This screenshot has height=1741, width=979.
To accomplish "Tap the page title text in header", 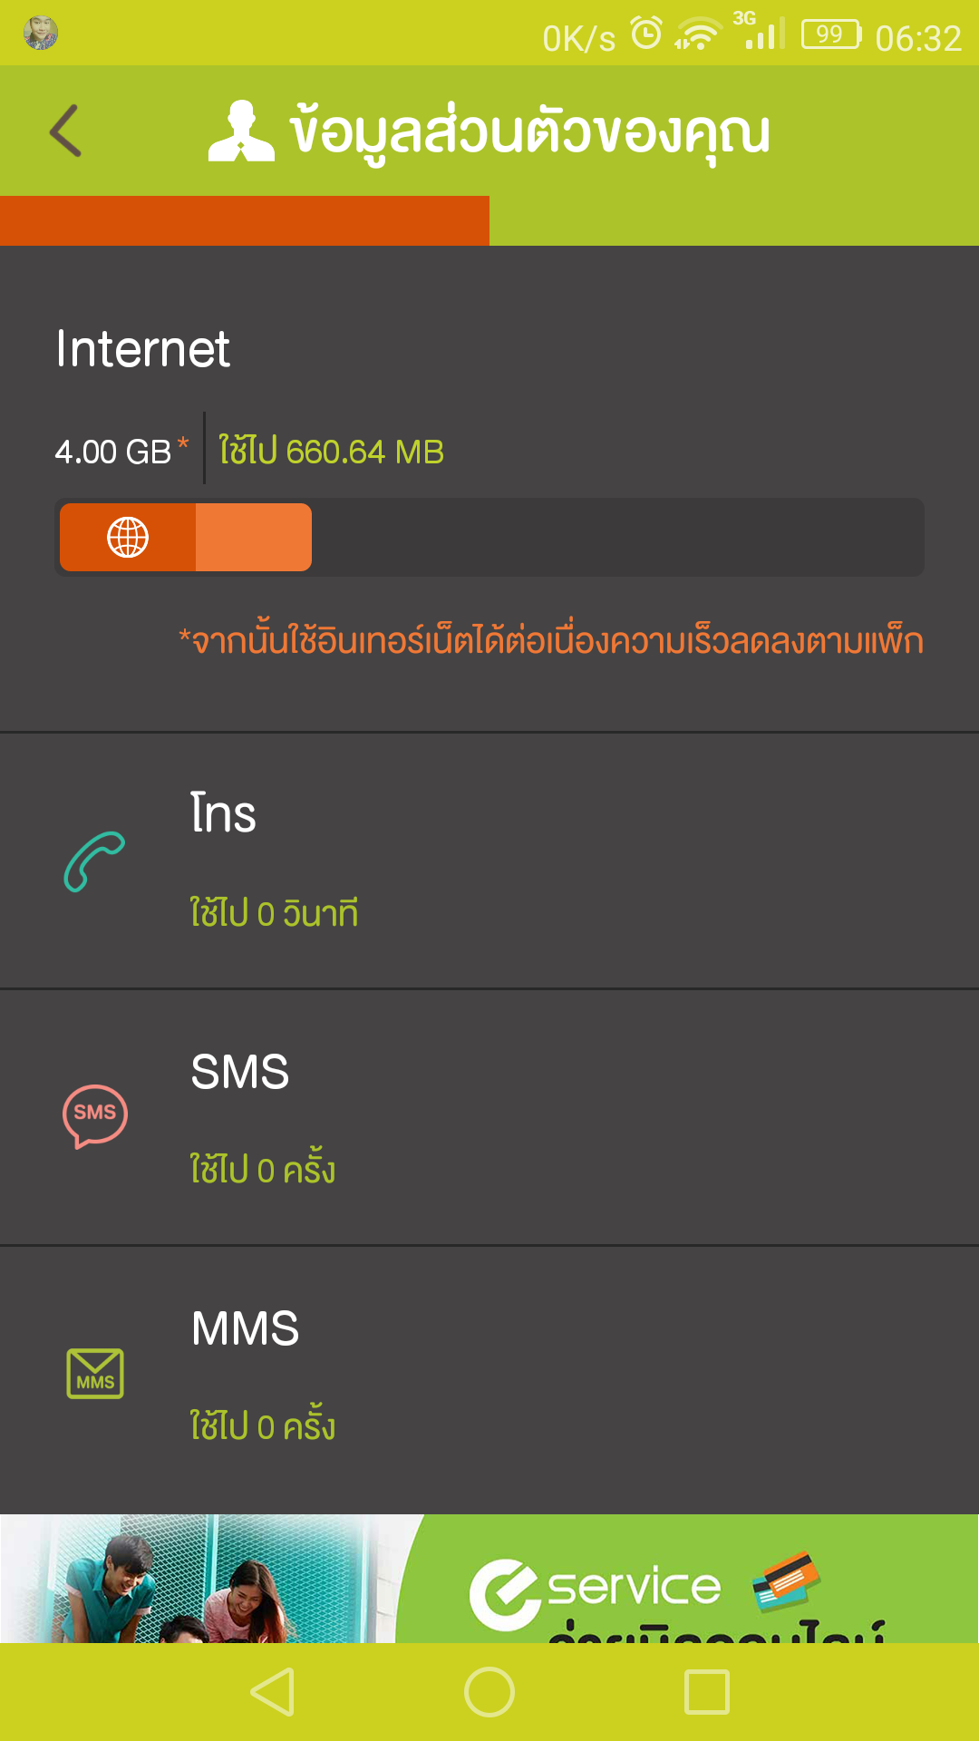I will tap(530, 132).
